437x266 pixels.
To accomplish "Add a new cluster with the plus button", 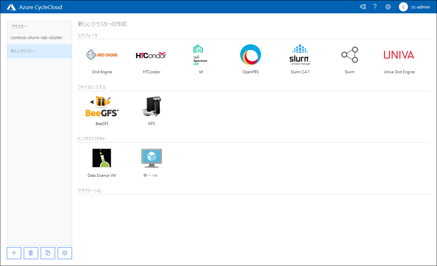I will (x=14, y=253).
